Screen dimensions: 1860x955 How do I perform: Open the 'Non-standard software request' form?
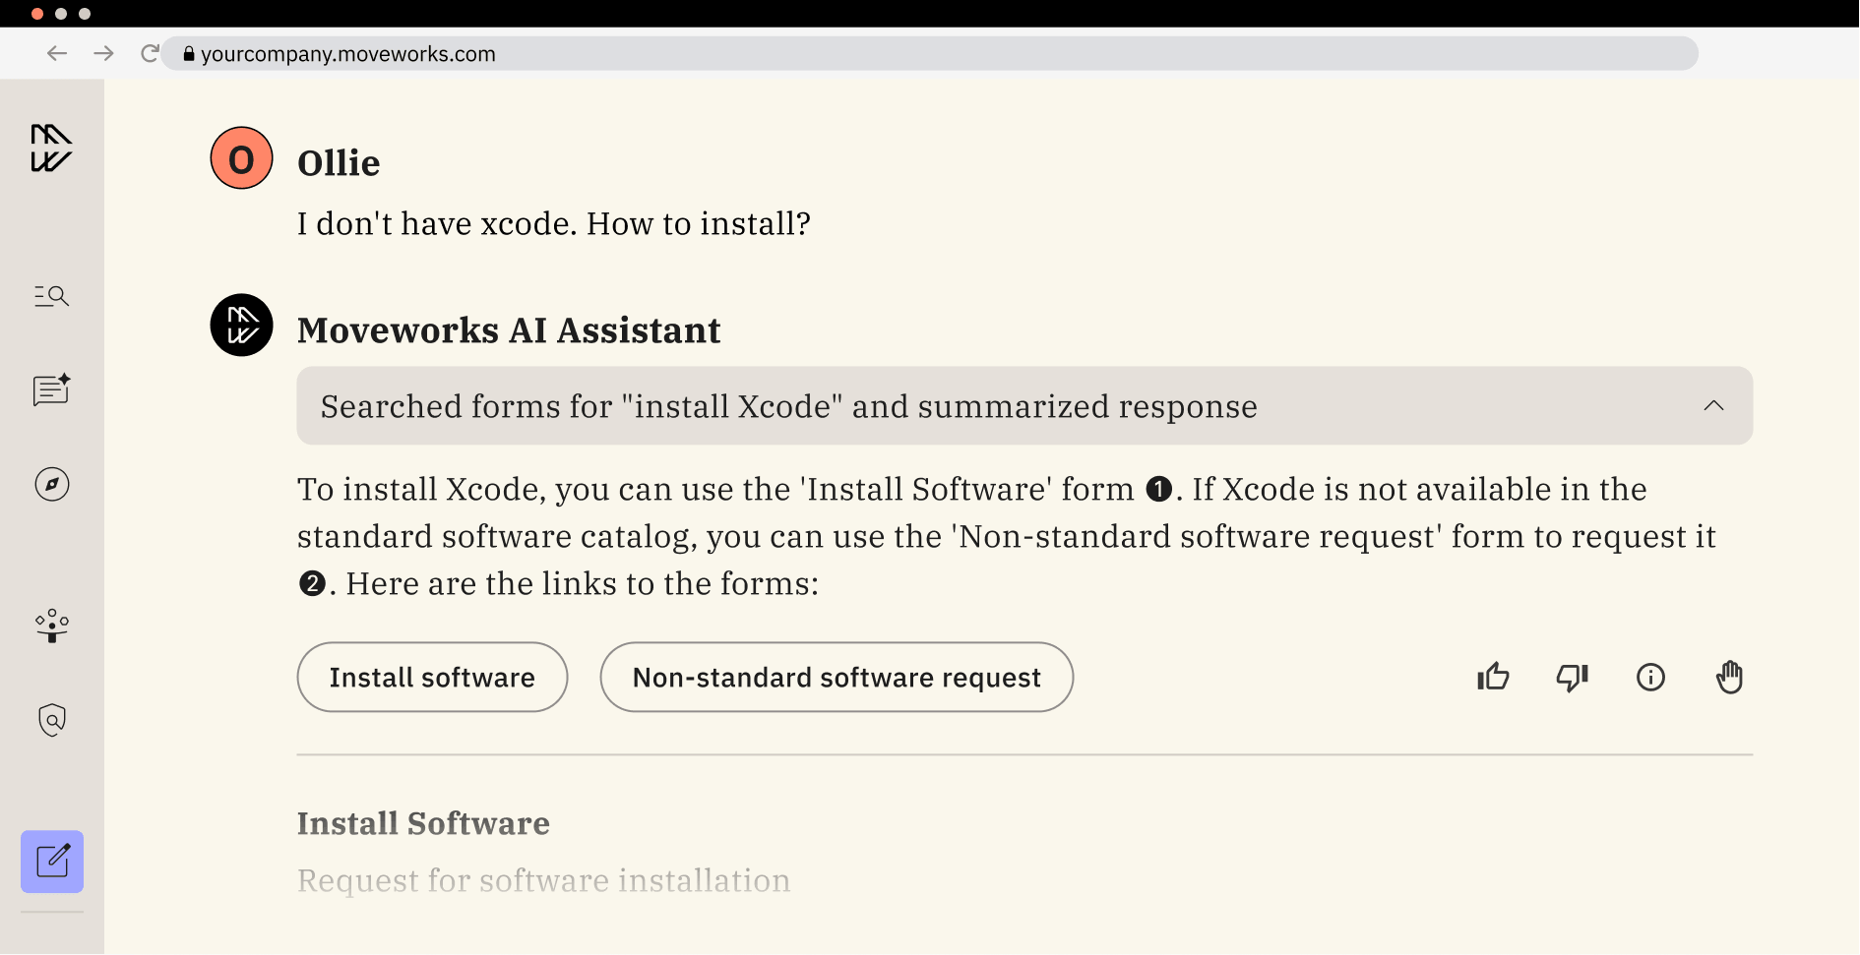[837, 677]
